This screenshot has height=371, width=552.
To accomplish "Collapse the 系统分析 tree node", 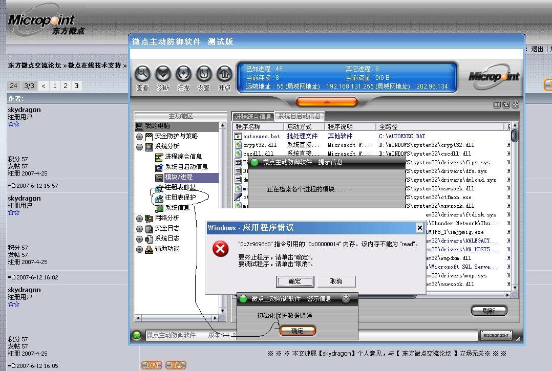I will (139, 147).
